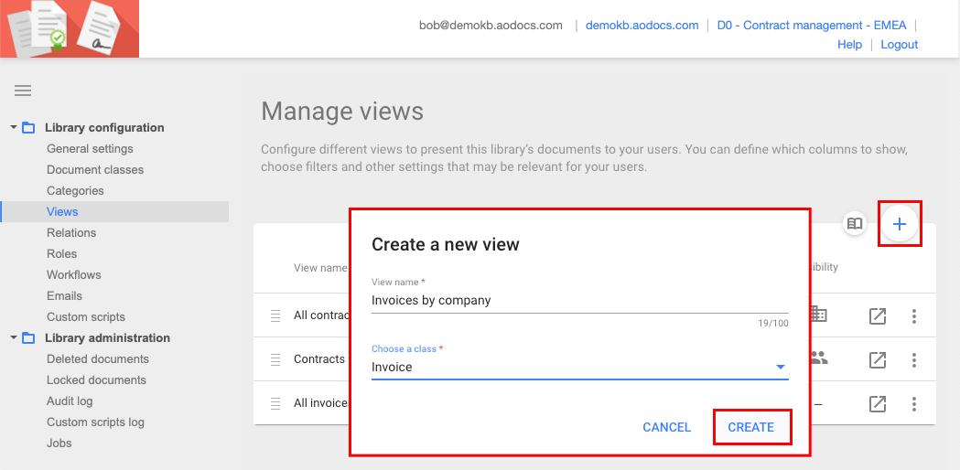Click the Logout link
Image resolution: width=960 pixels, height=470 pixels.
click(x=899, y=44)
